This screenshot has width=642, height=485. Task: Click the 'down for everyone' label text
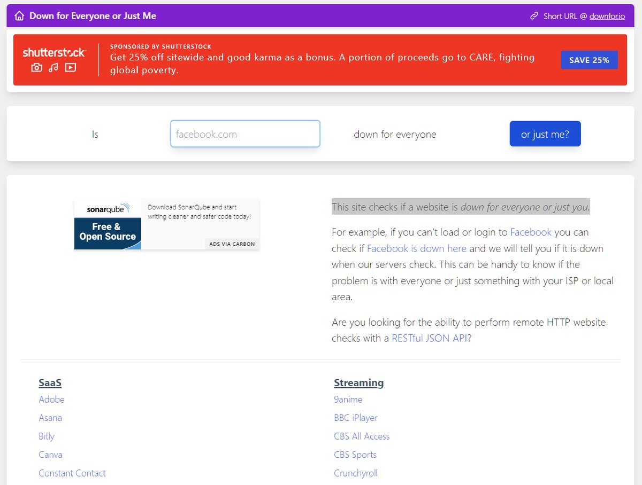pyautogui.click(x=395, y=135)
